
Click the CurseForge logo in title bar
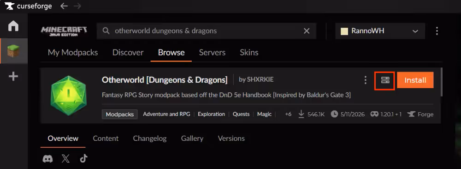[28, 6]
